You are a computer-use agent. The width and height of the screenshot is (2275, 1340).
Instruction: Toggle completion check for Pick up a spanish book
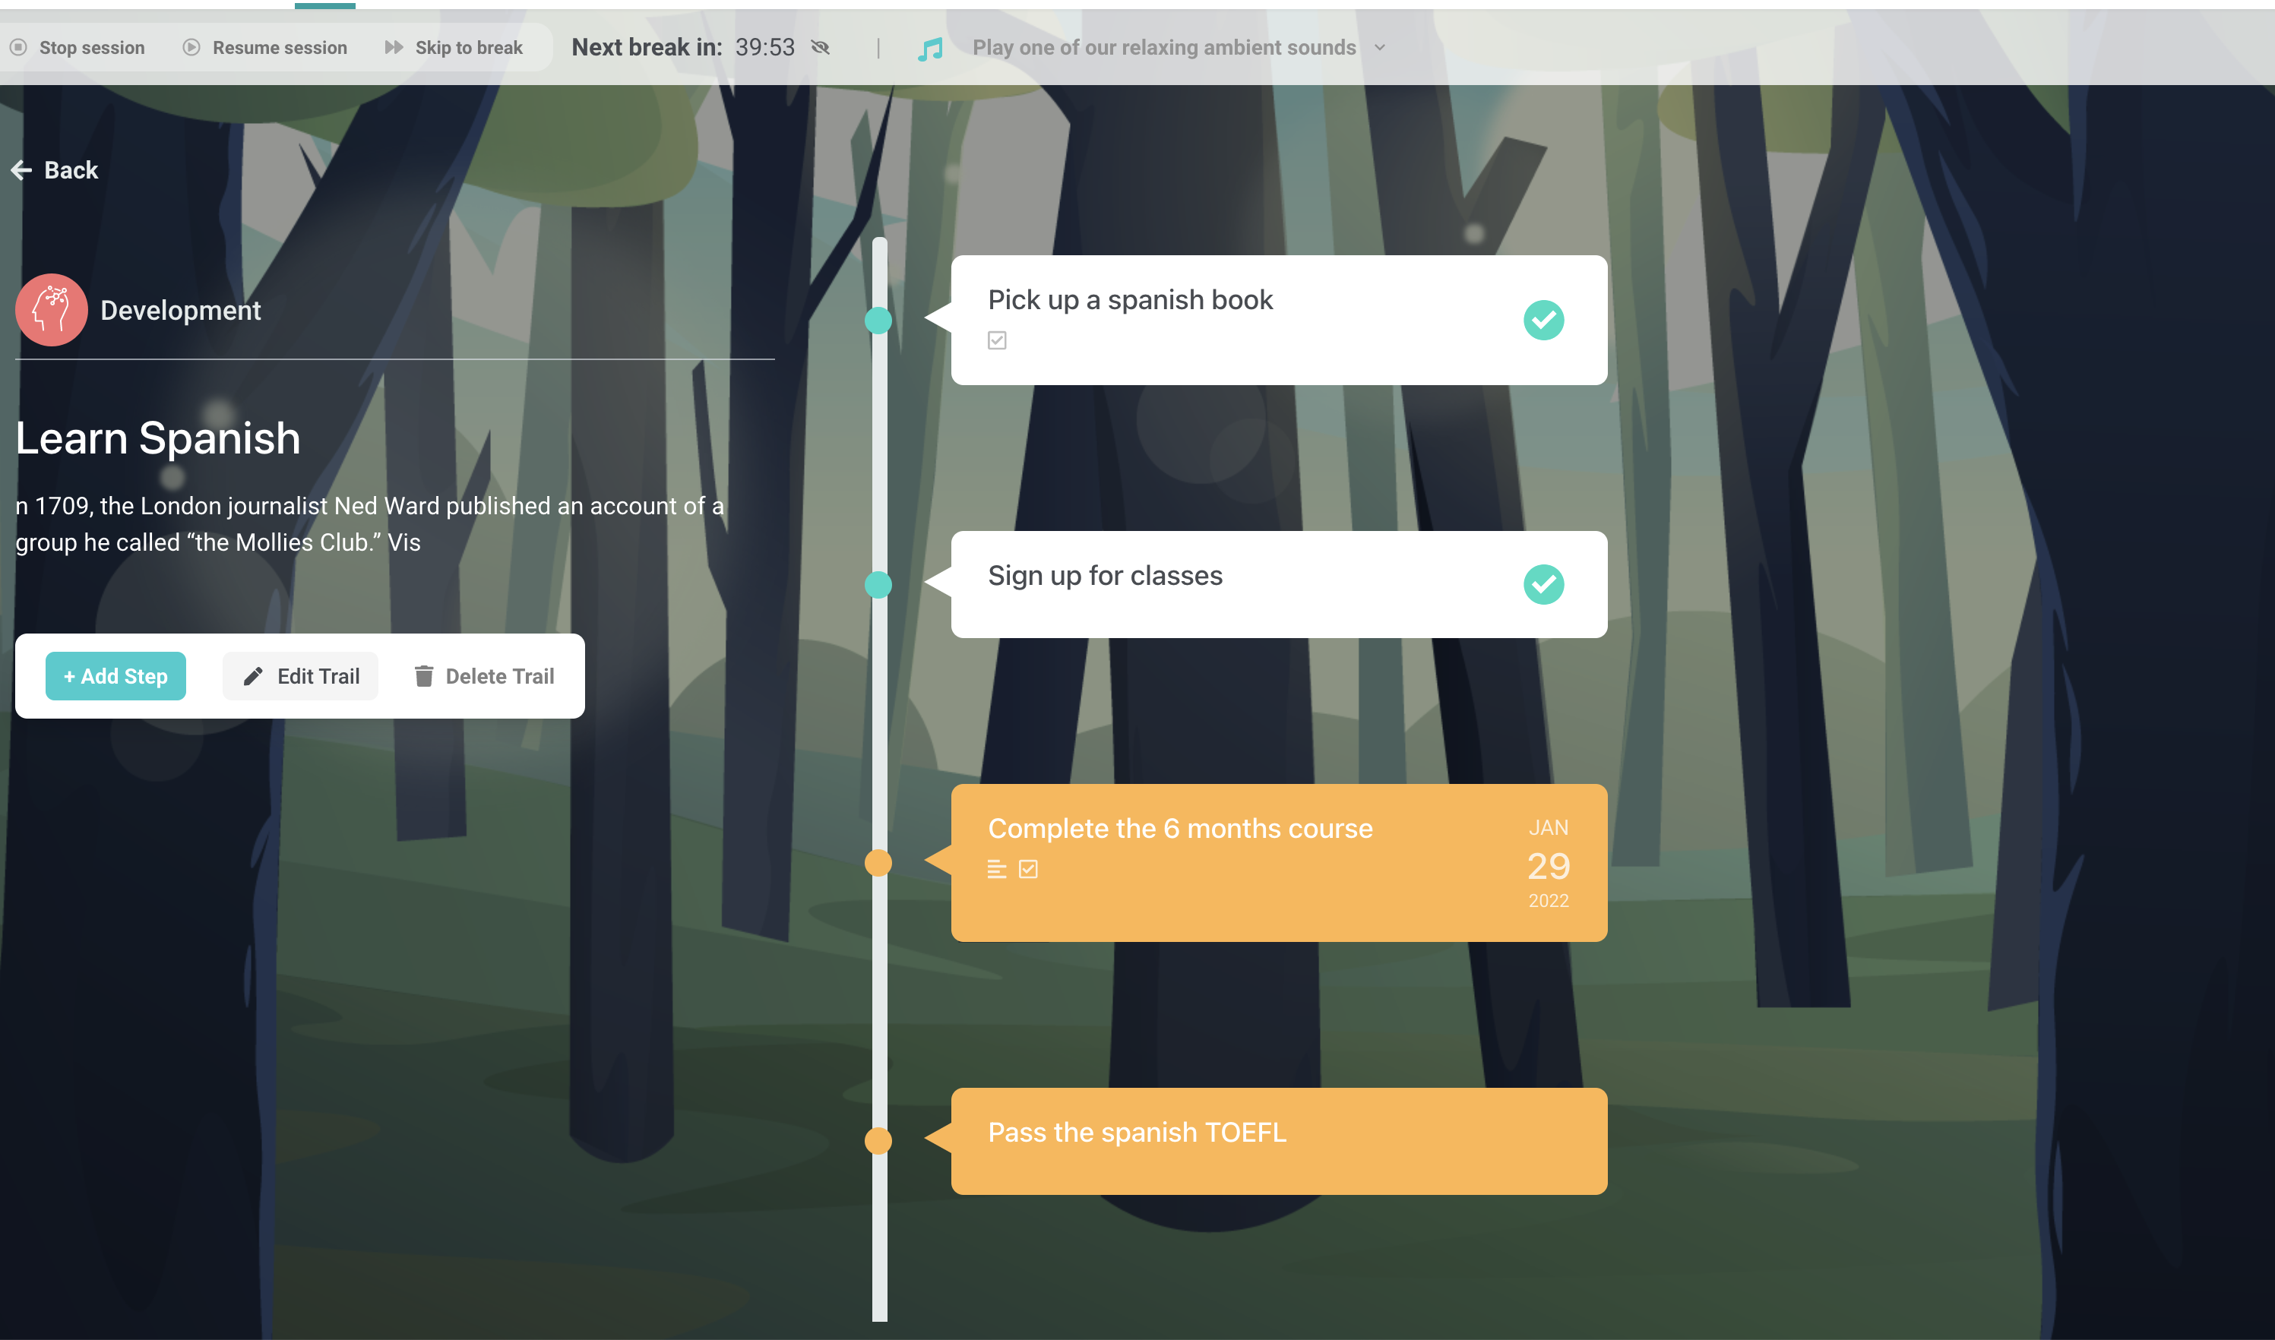[x=1544, y=321]
